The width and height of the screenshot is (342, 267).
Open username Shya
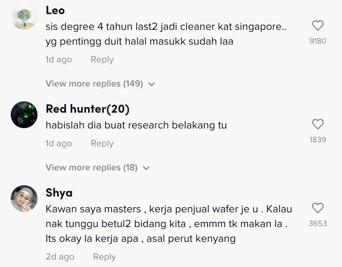point(59,193)
